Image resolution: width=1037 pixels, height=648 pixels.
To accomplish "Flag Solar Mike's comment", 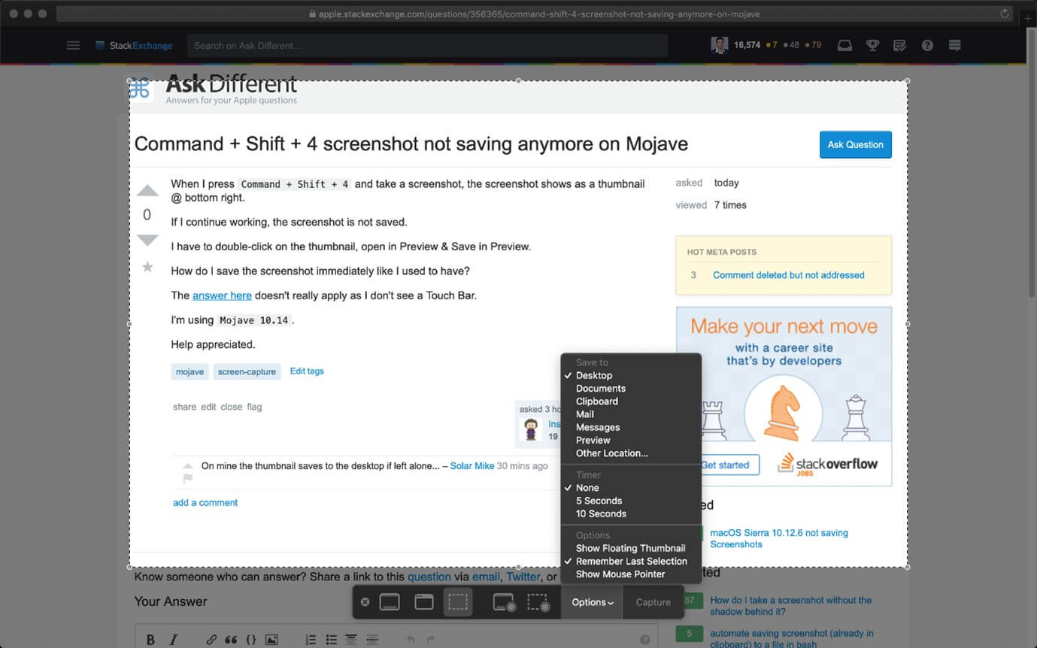I will pos(188,478).
